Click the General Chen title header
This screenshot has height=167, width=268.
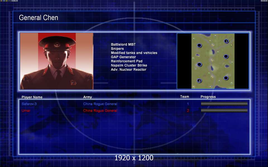pyautogui.click(x=39, y=18)
